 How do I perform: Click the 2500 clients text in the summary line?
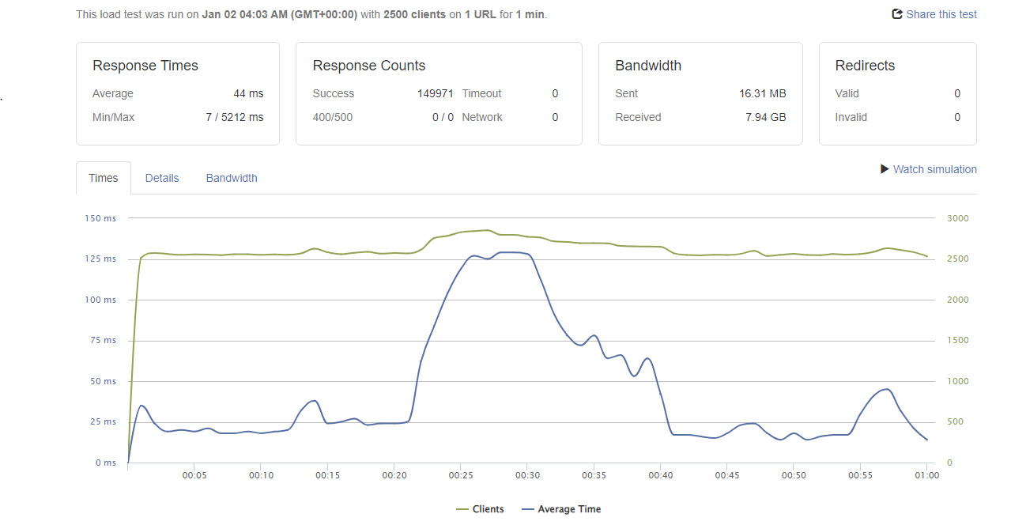[x=415, y=14]
